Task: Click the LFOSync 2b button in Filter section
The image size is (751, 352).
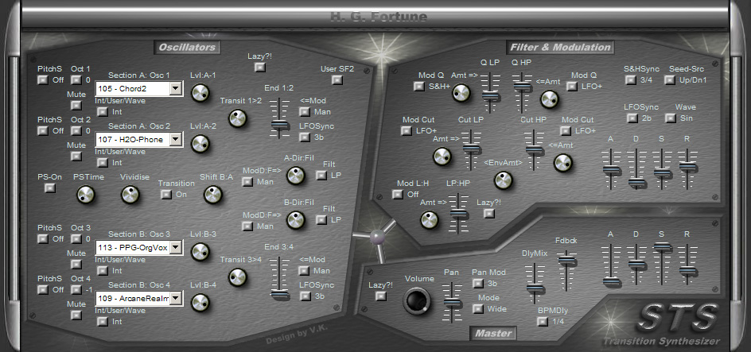Action: (x=631, y=118)
